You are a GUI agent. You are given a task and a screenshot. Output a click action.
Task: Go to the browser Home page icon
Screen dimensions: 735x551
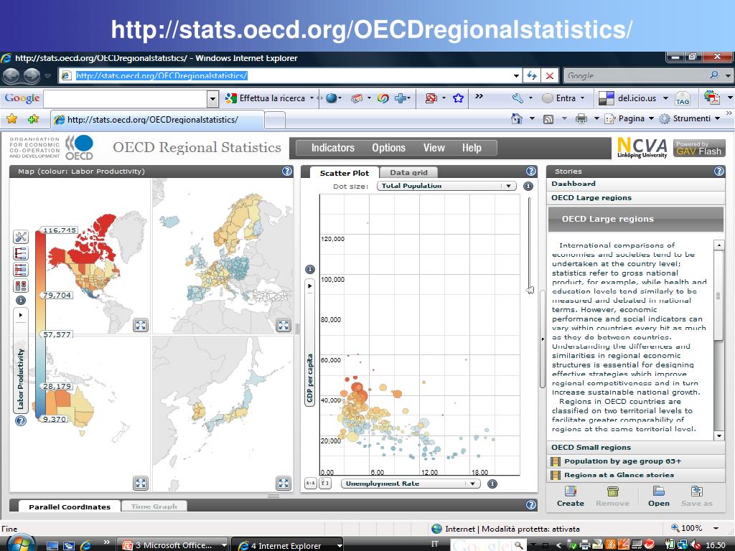point(517,119)
